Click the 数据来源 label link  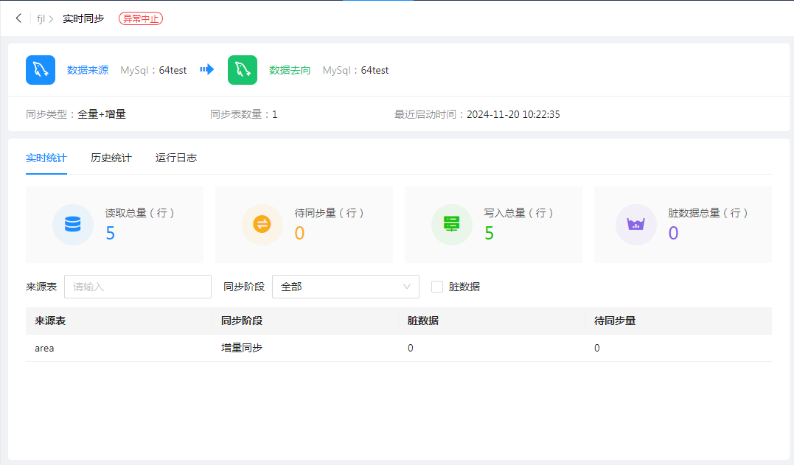click(88, 71)
